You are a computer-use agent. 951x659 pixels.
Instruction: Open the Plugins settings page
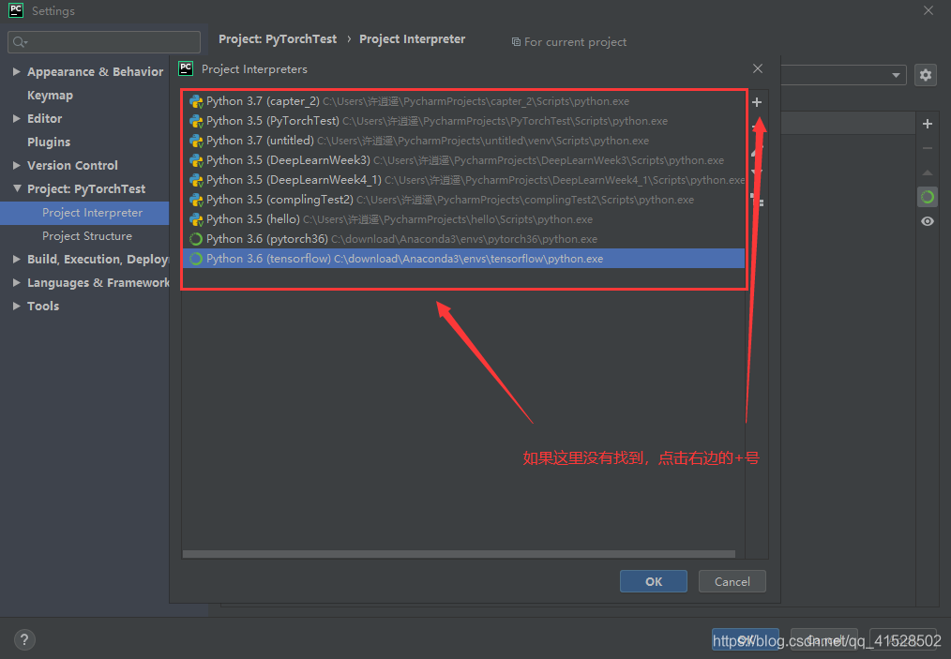(49, 142)
